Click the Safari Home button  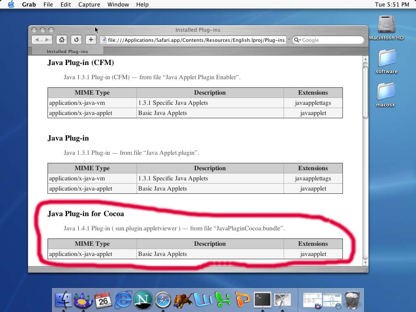62,39
